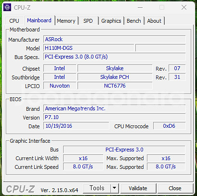Click the version text Ver. 2.15.0.x64
197x196 pixels.
59,190
